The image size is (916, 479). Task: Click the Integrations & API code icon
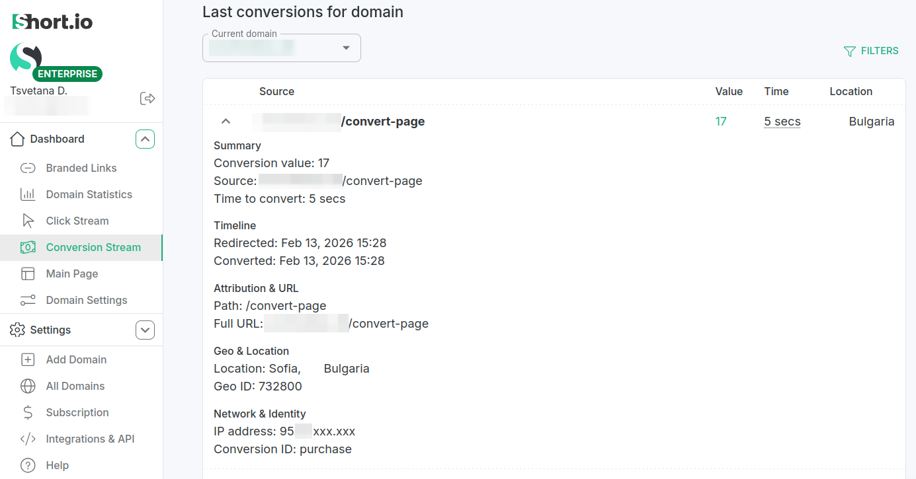(x=28, y=439)
